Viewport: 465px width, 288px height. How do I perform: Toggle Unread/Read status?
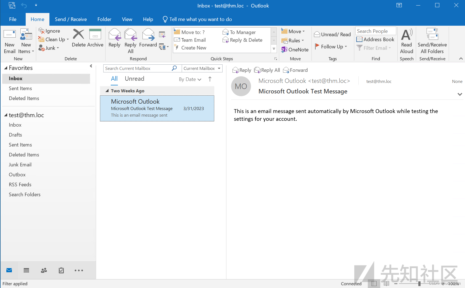[x=332, y=35]
